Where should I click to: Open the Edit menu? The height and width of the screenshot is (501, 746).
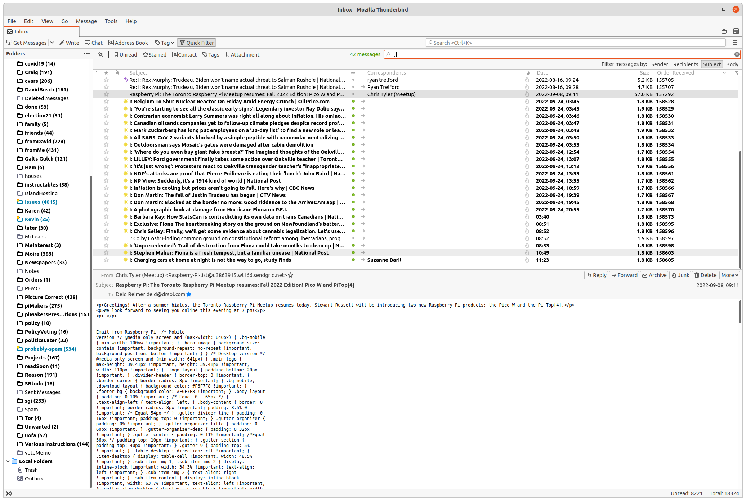(x=28, y=21)
